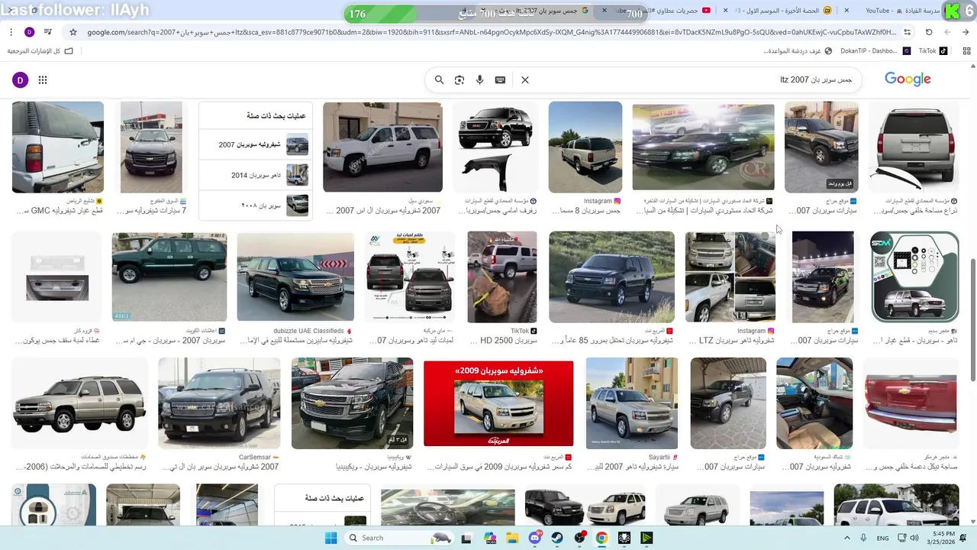Click Windows taskbar Search box
The height and width of the screenshot is (550, 977).
click(x=399, y=538)
